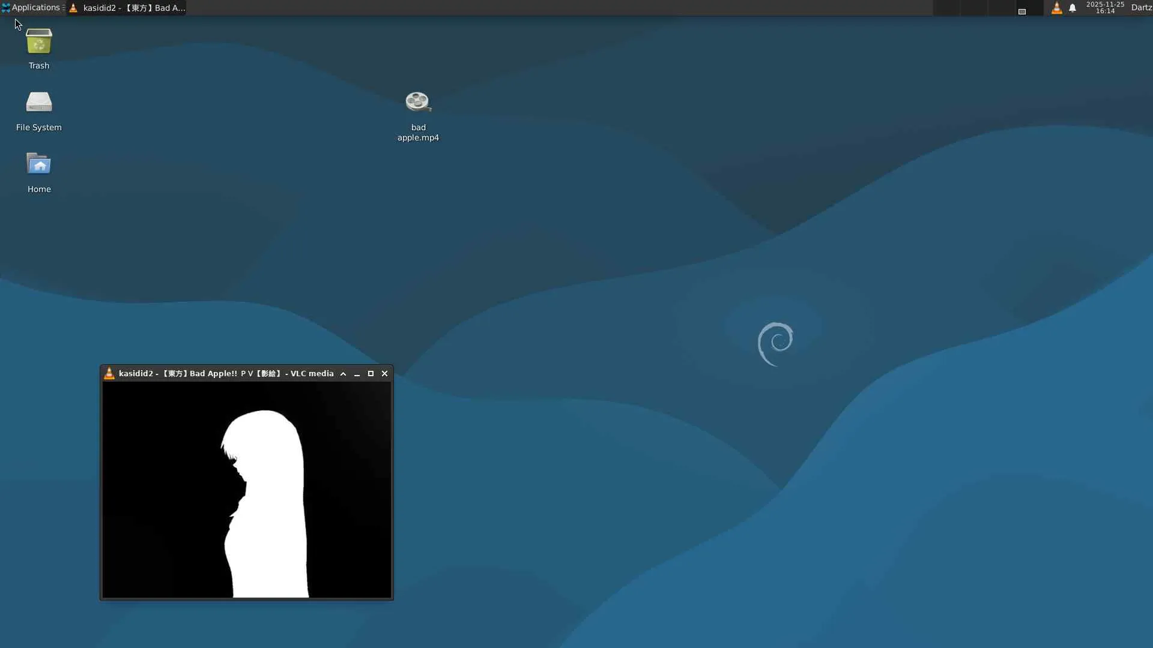Select the bad apple.mp4 video file
1153x648 pixels.
[x=418, y=114]
